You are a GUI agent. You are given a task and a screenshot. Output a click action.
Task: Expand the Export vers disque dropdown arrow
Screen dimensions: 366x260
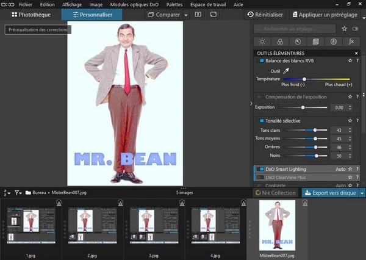362,193
